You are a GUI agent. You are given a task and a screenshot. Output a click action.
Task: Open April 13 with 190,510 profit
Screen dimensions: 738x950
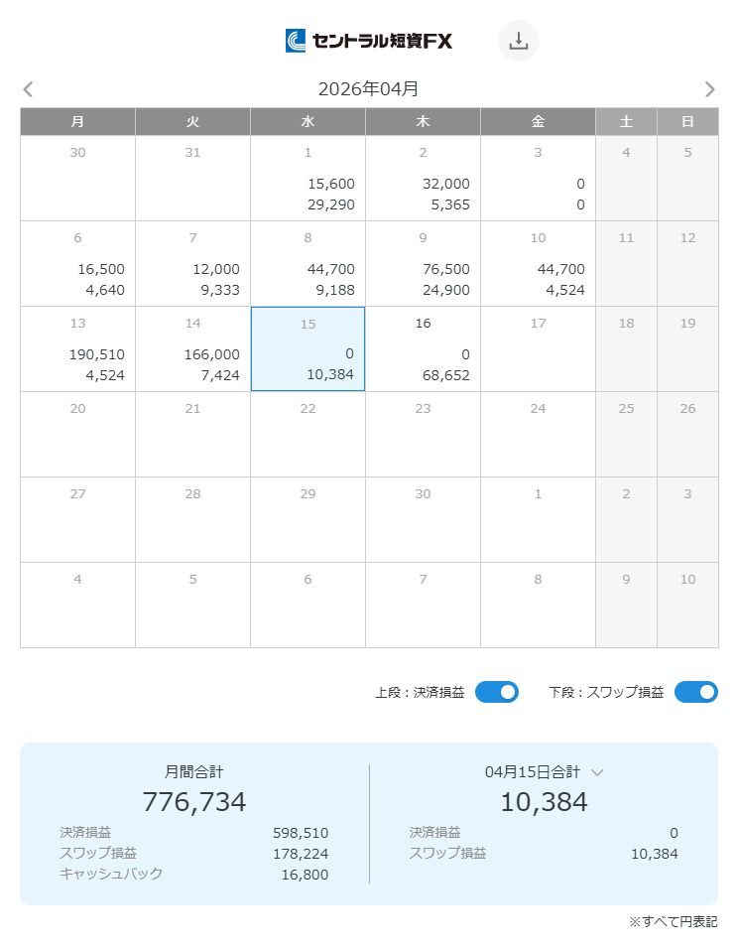tap(77, 348)
